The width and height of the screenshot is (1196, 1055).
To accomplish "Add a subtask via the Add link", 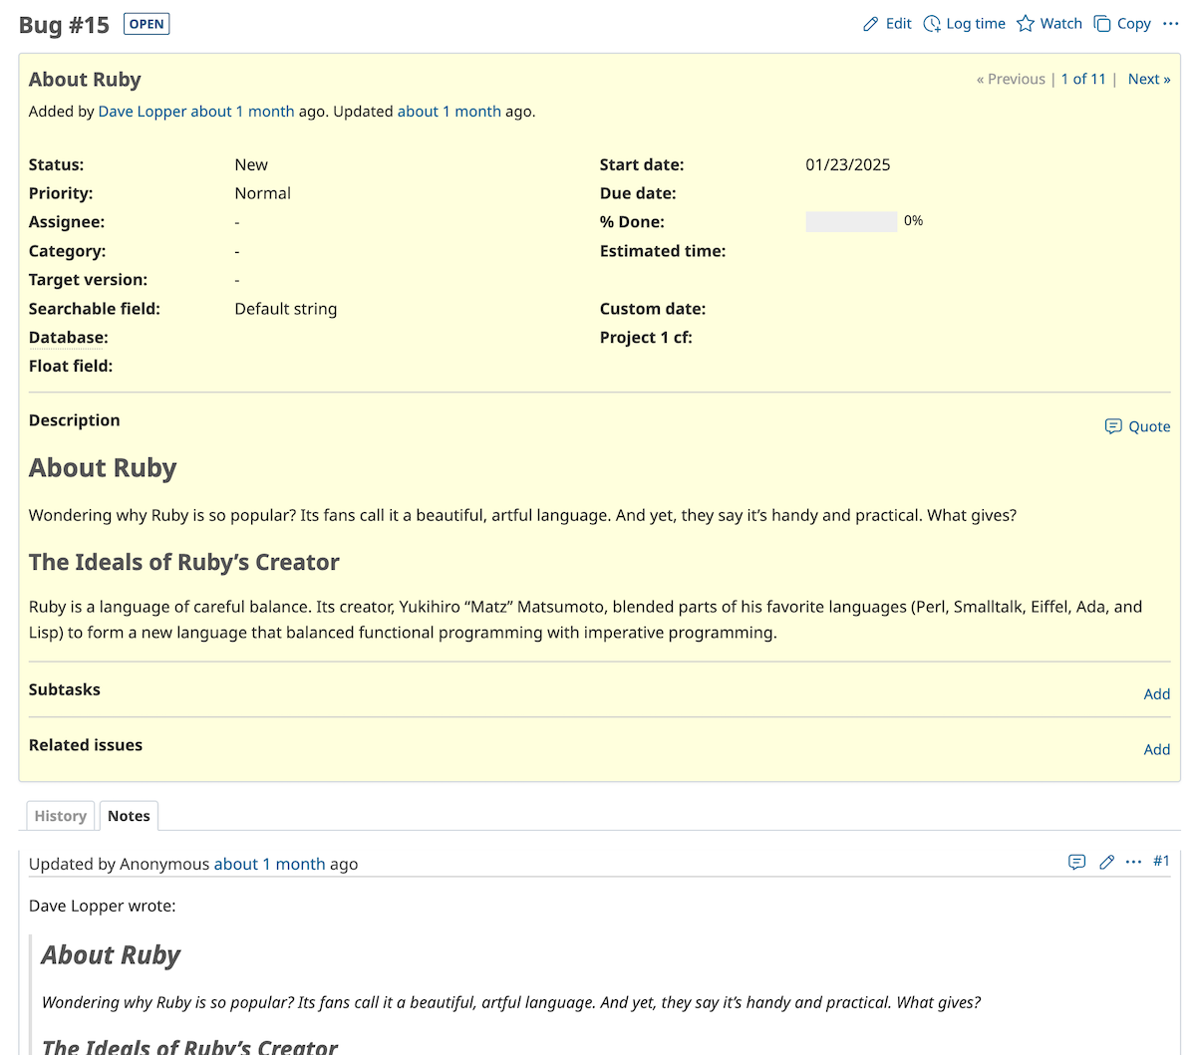I will pos(1157,694).
